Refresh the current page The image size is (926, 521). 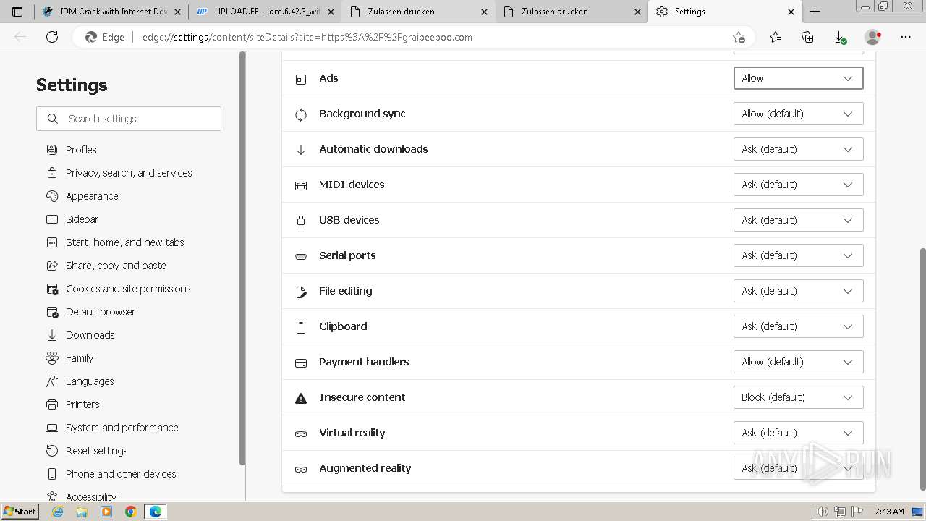pos(52,37)
